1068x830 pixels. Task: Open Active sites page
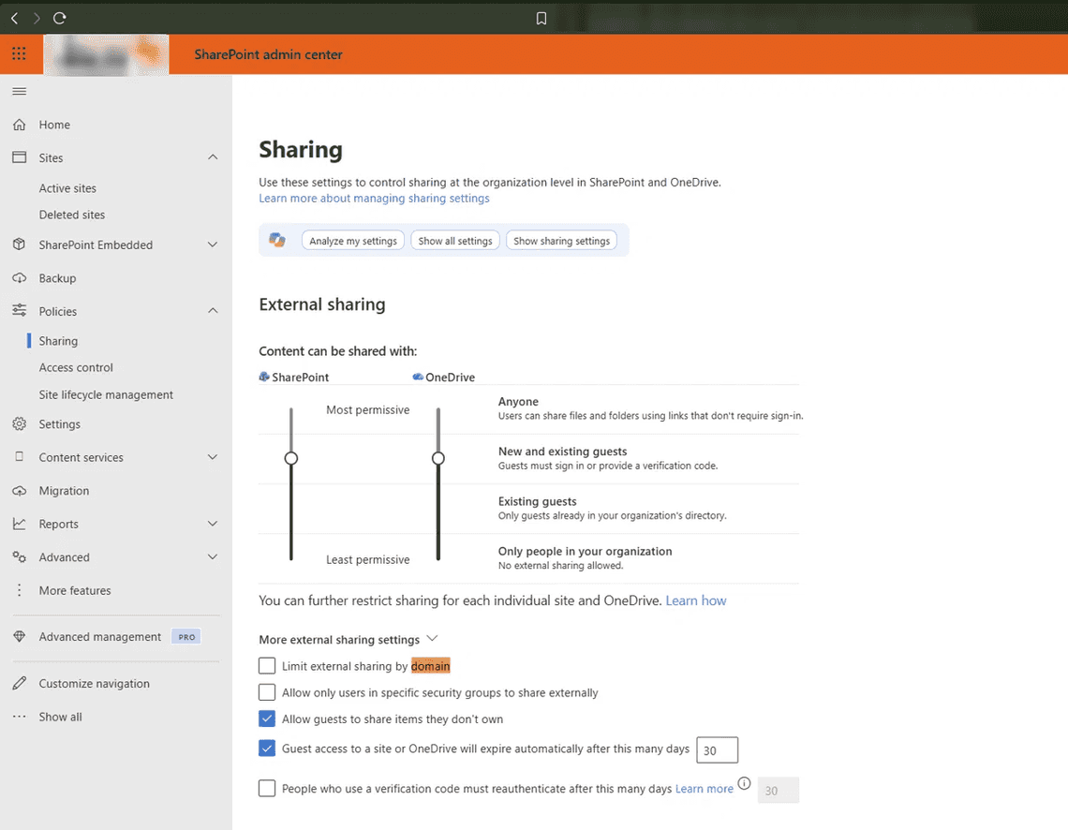[67, 188]
